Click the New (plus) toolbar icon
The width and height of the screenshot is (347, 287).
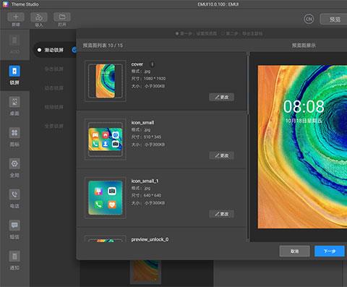coord(16,17)
